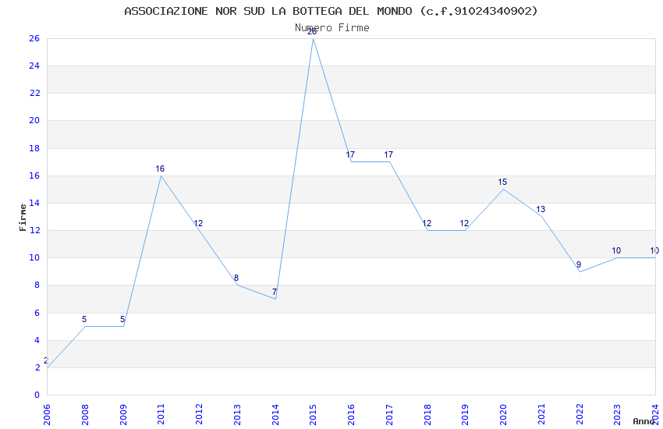Click the 'Anno' x-axis label
The image size is (663, 429).
click(643, 421)
